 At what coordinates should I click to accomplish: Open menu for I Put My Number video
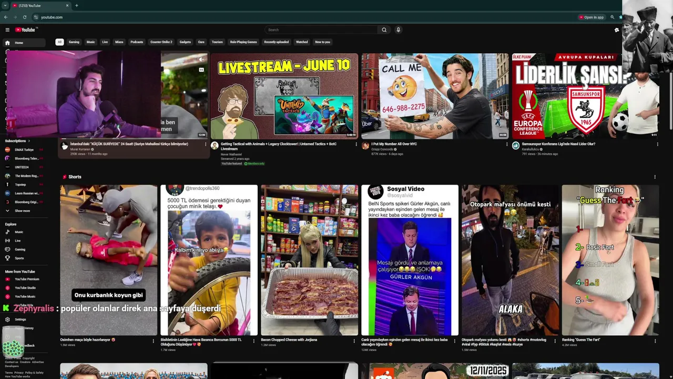pos(507,144)
